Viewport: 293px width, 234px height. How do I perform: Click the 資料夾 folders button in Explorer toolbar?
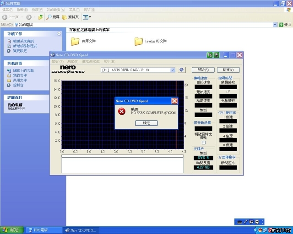(71, 17)
